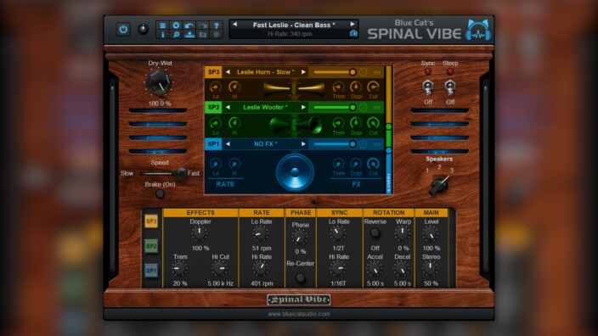598x336 pixels.
Task: Open the 'Fast Leslie - Clean Bass' preset name
Action: 294,25
